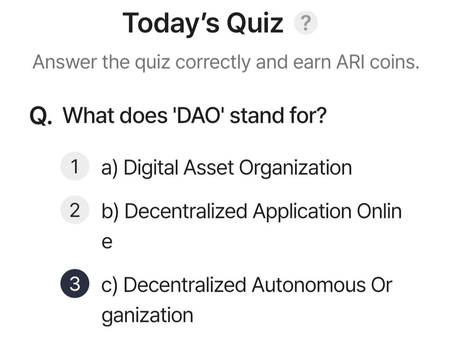This screenshot has width=452, height=350.
Task: Open the help question-mark icon beside Today's Quiz
Action: click(306, 23)
